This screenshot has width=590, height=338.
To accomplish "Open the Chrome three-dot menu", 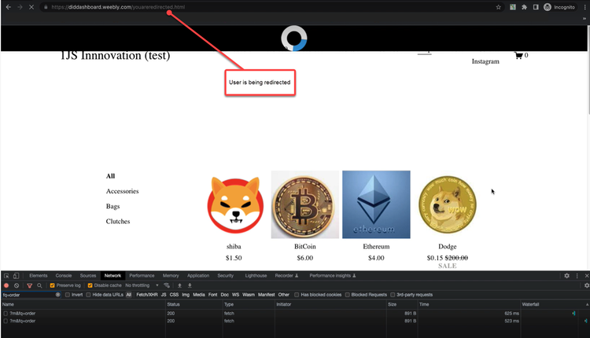I will tap(584, 7).
